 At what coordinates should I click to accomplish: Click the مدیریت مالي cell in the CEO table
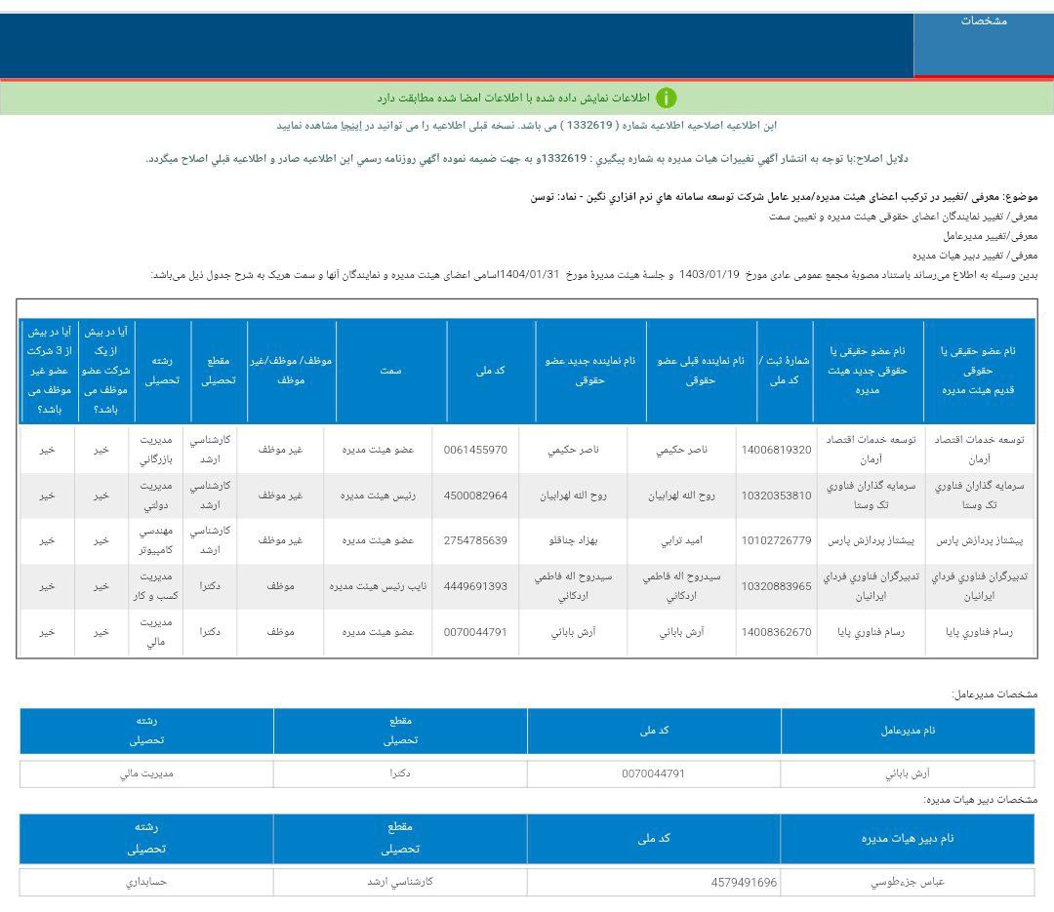pyautogui.click(x=146, y=773)
